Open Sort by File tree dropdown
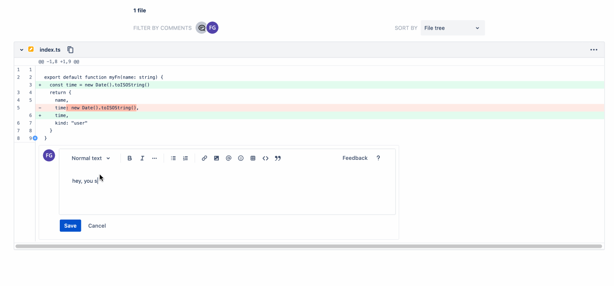614x286 pixels. point(453,28)
